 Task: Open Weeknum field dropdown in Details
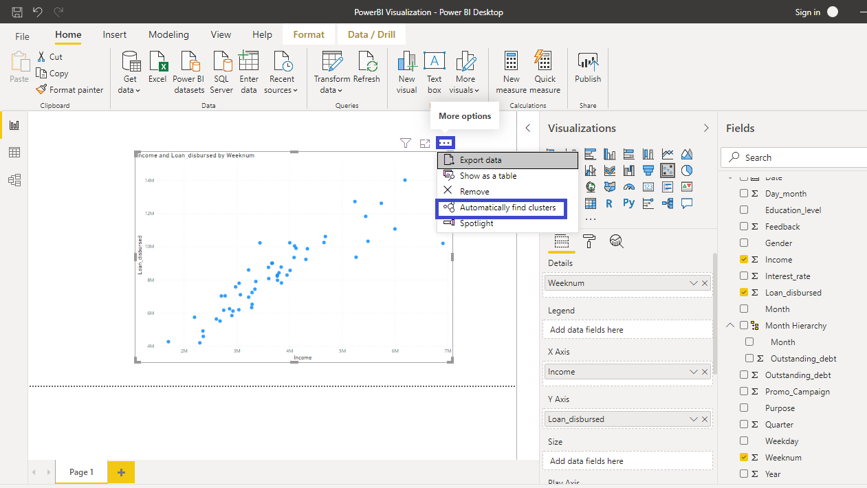coord(694,283)
